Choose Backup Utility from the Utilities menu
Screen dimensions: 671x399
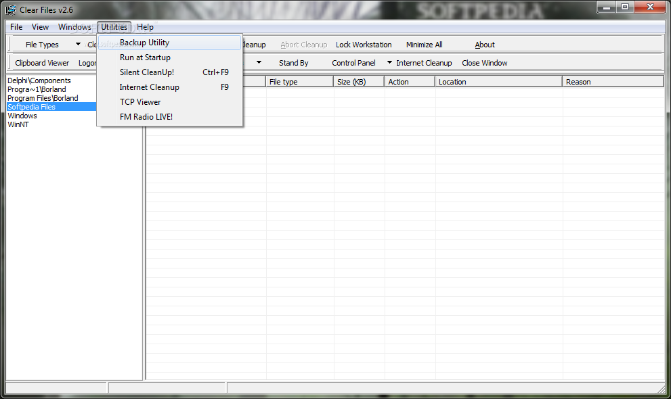click(x=170, y=43)
